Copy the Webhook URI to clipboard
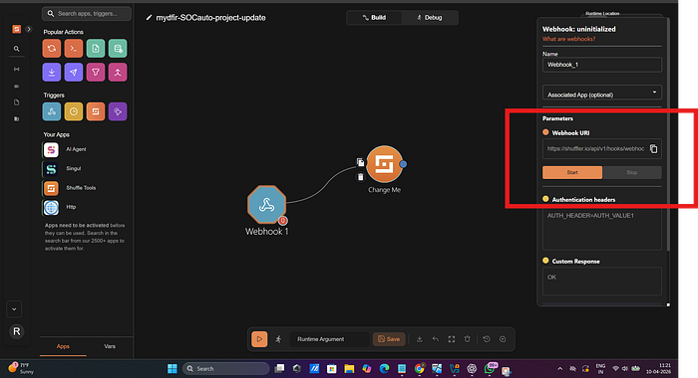The height and width of the screenshot is (378, 698). [x=653, y=149]
